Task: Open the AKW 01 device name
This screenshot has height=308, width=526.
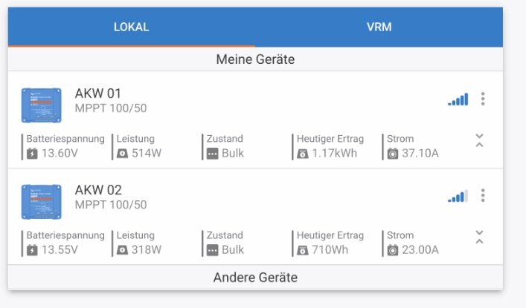Action: 98,94
